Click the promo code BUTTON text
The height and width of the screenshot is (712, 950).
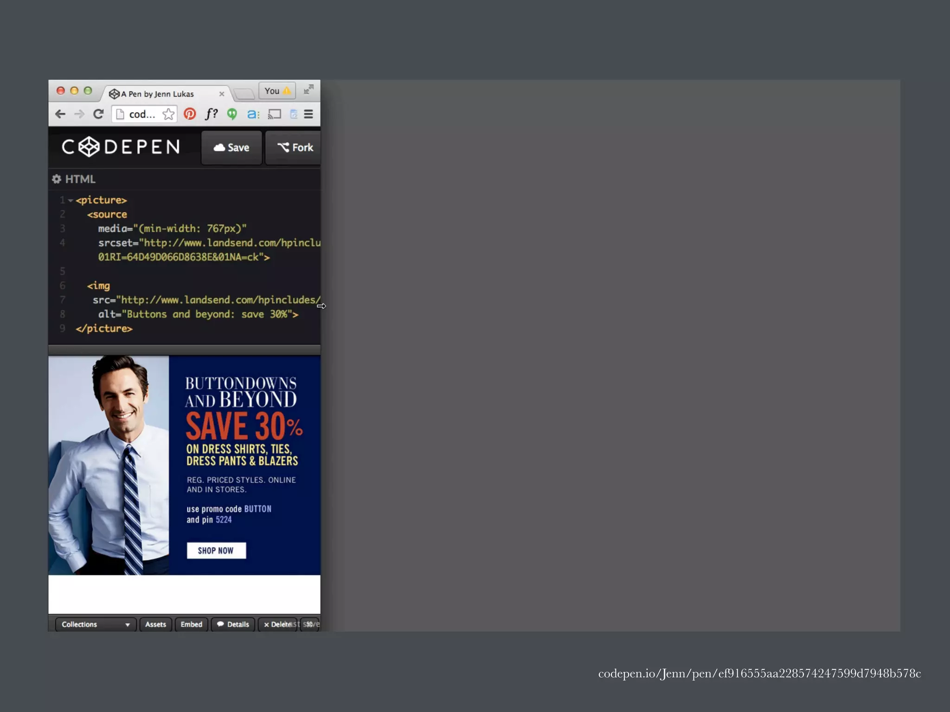[x=257, y=509]
